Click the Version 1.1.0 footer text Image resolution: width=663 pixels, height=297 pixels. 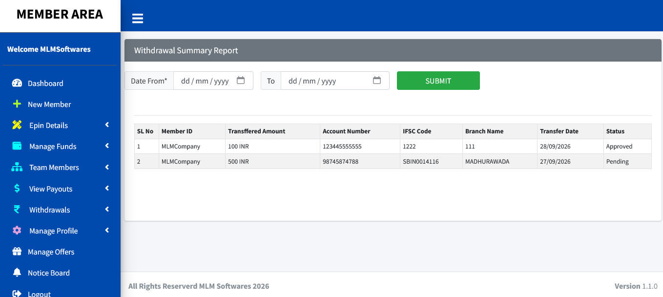[636, 286]
